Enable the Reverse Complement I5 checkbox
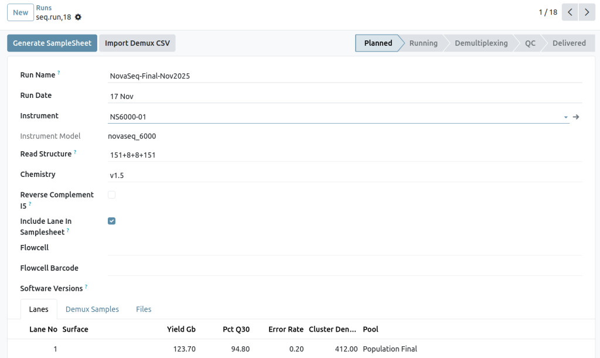Viewport: 600px width, 358px height. click(111, 194)
